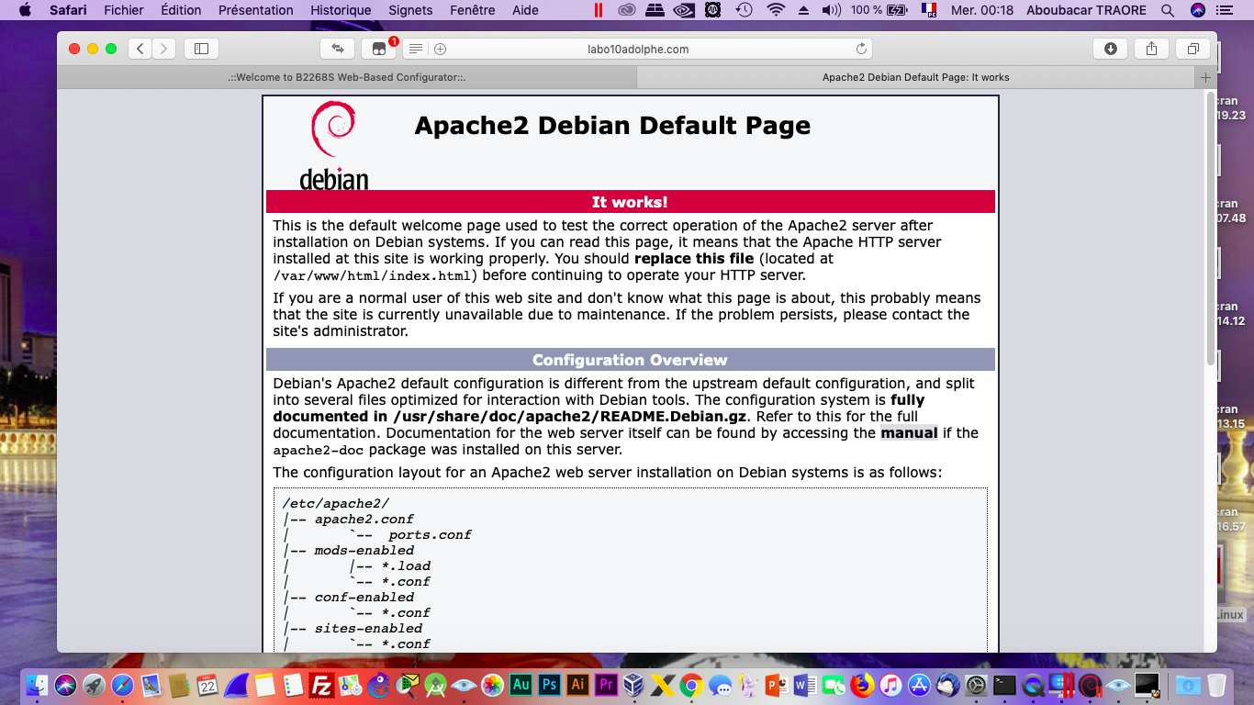The width and height of the screenshot is (1254, 705).
Task: Open the Historique menu
Action: pos(341,10)
